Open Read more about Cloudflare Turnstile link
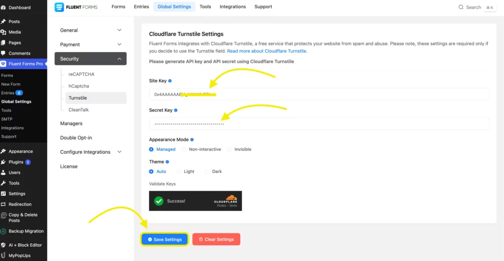Image resolution: width=504 pixels, height=261 pixels. (x=267, y=51)
